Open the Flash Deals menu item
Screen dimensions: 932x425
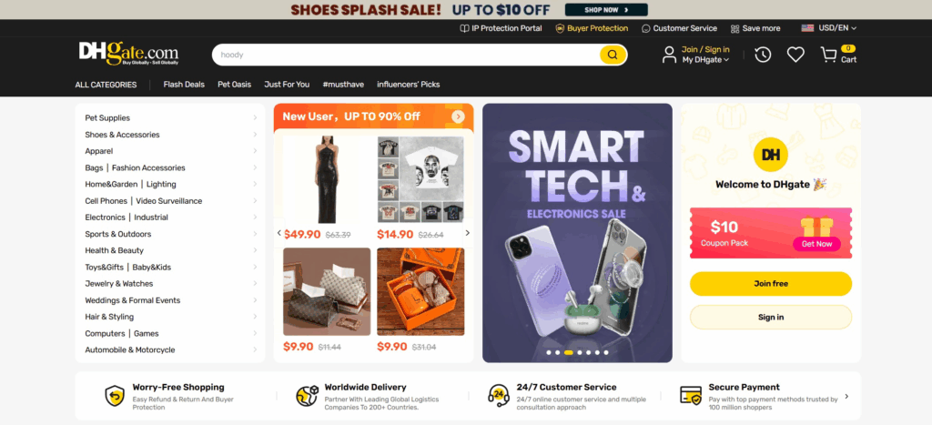coord(184,85)
